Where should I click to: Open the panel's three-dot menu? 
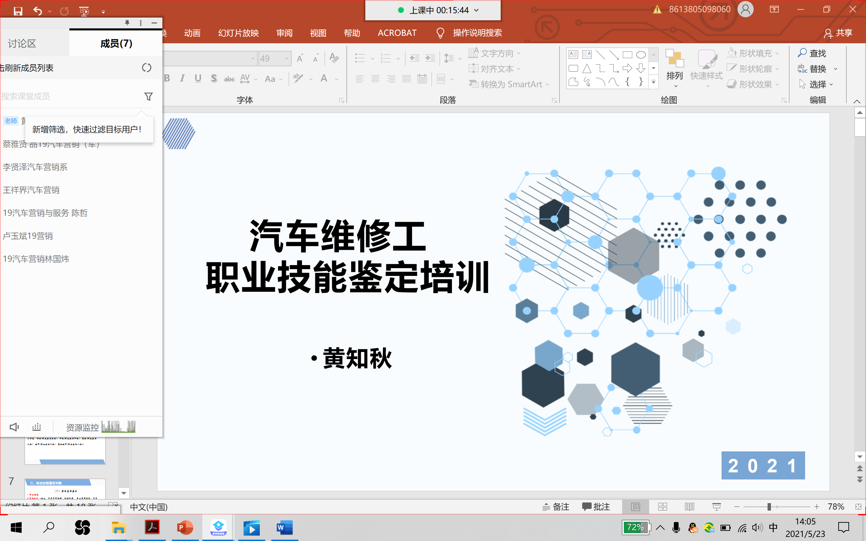coord(141,23)
